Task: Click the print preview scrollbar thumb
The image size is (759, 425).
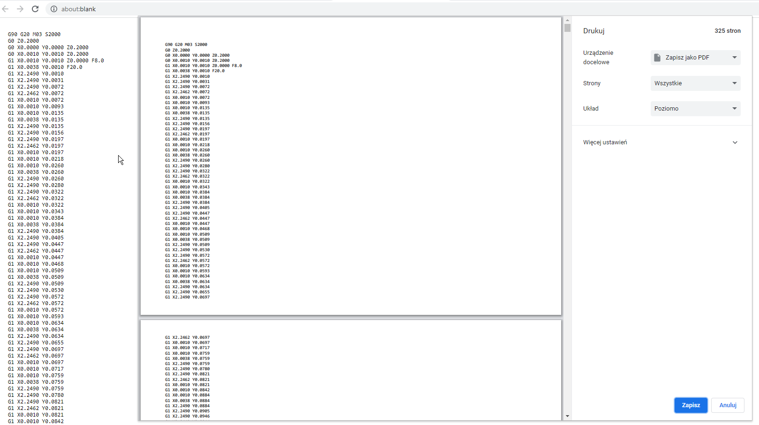Action: tap(567, 28)
